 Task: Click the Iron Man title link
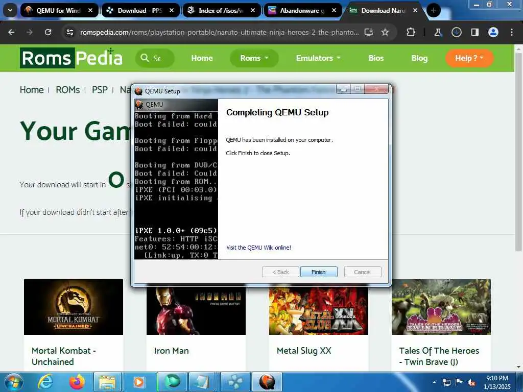click(x=172, y=351)
